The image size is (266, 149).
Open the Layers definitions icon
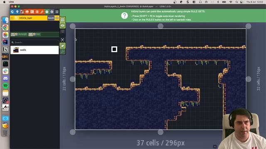[27, 12]
